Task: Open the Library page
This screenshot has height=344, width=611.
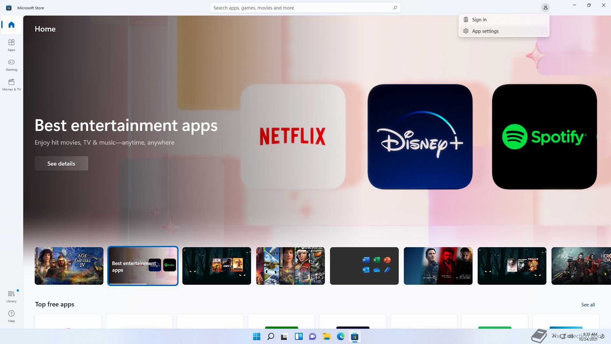Action: pos(11,296)
